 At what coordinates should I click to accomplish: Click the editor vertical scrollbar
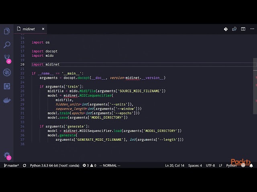[x=255, y=86]
